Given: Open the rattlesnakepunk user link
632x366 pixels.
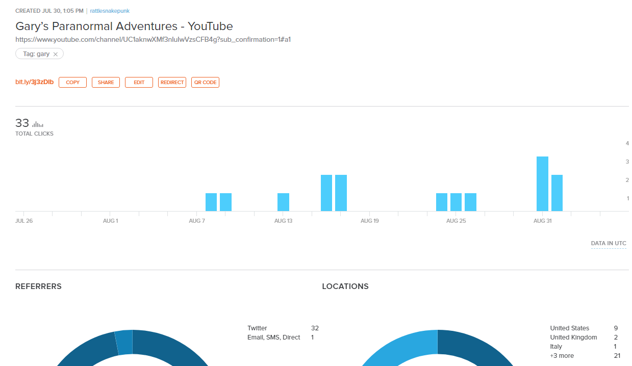Looking at the screenshot, I should 110,11.
